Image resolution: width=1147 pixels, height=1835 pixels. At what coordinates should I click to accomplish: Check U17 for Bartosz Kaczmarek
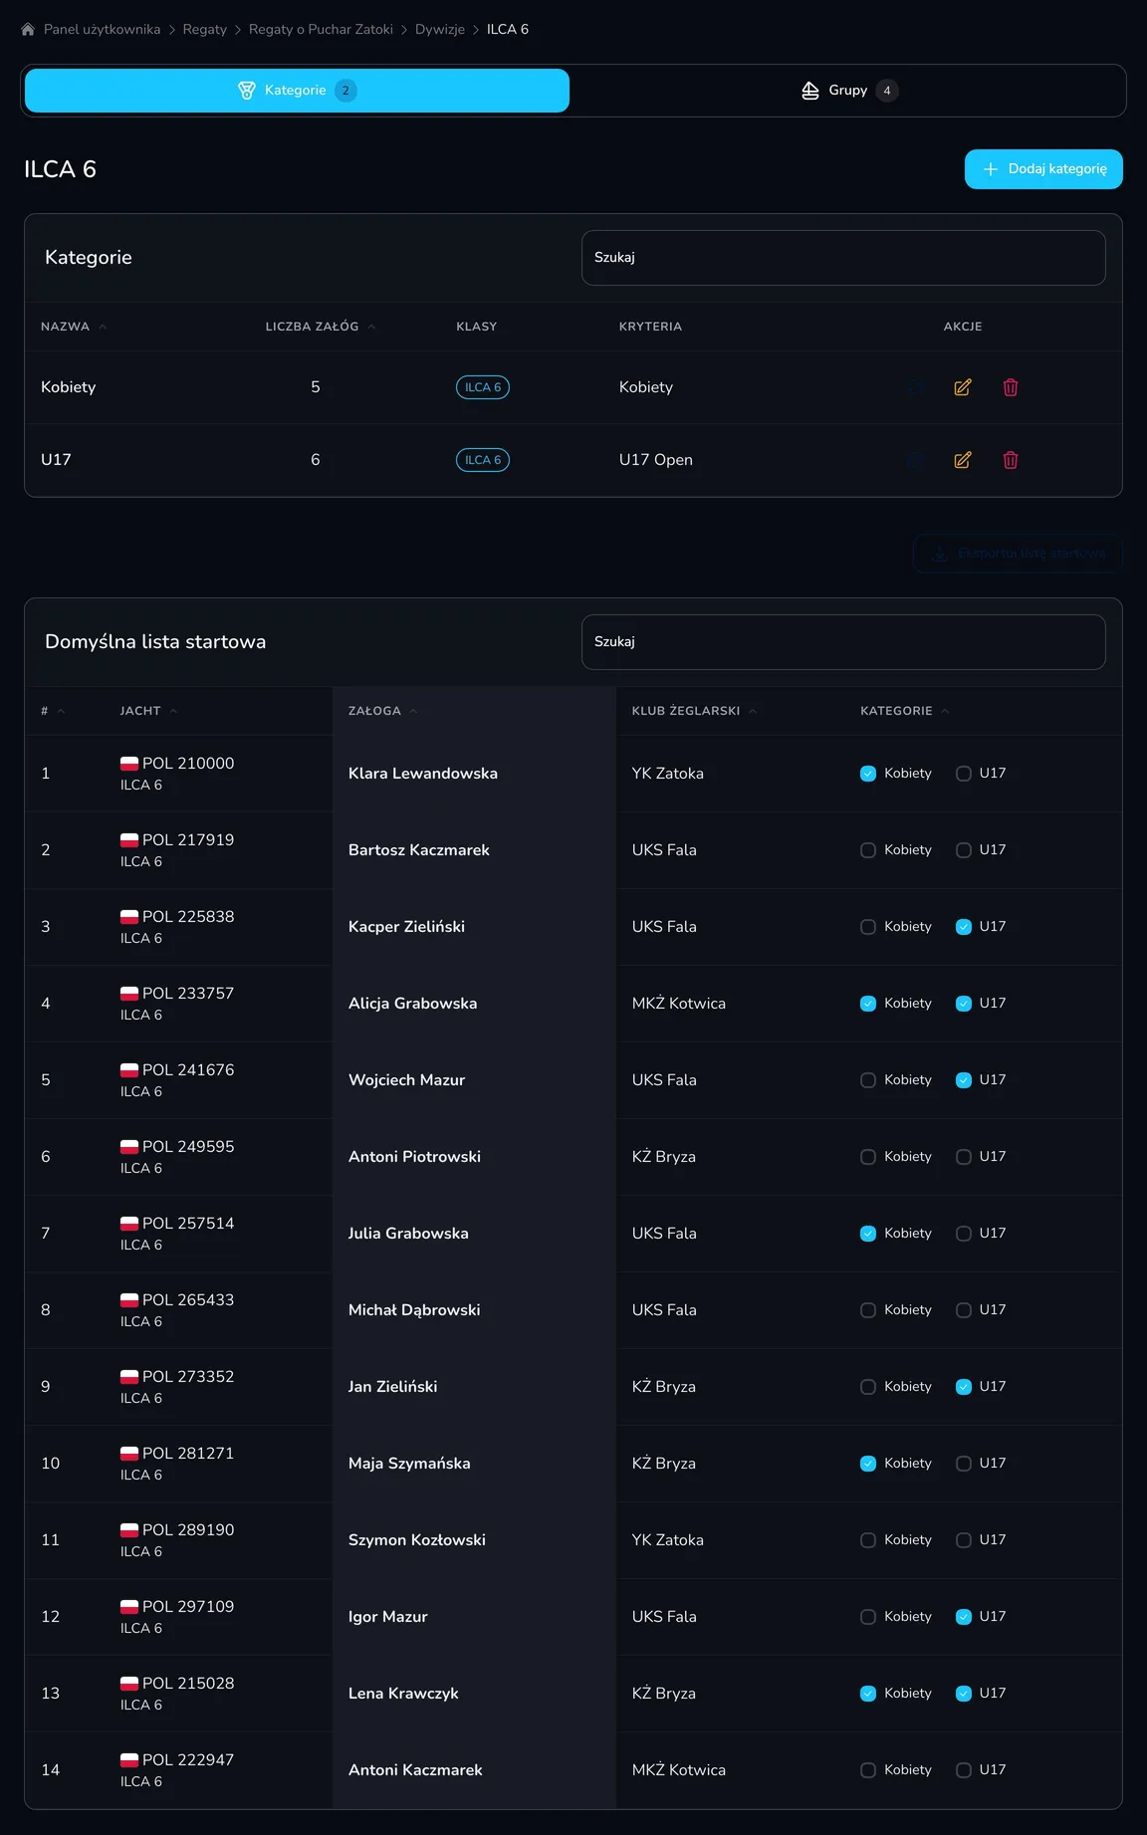point(964,850)
